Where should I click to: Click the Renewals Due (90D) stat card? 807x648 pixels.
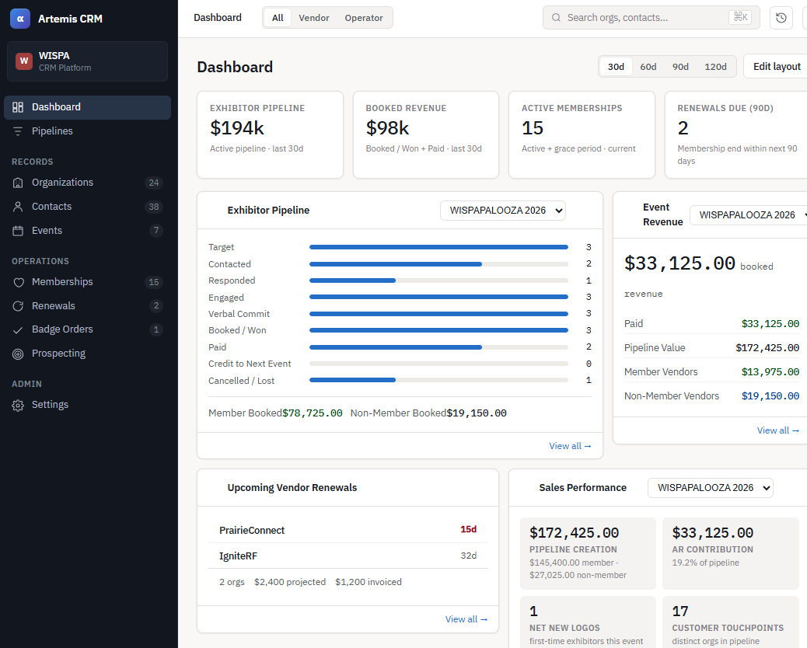click(736, 134)
